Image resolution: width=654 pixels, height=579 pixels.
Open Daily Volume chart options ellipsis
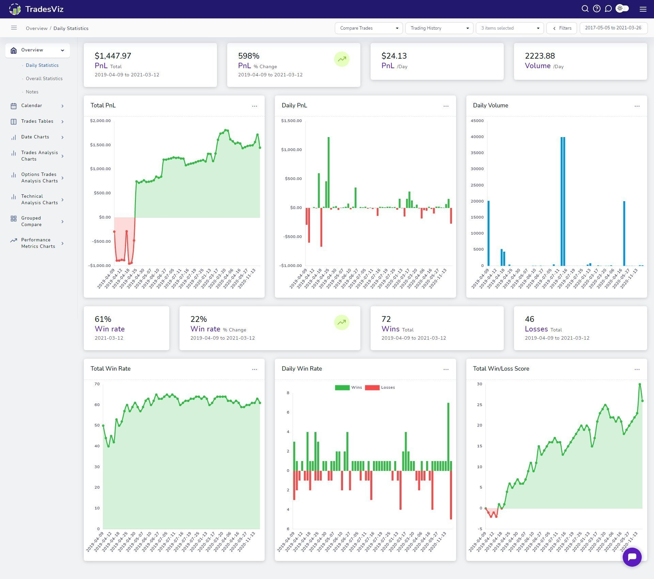pos(637,106)
